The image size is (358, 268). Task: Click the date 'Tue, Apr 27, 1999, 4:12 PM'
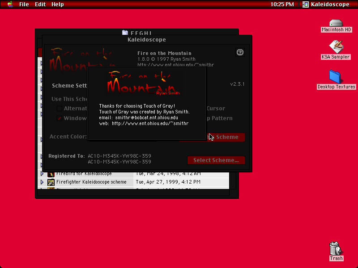click(x=168, y=182)
